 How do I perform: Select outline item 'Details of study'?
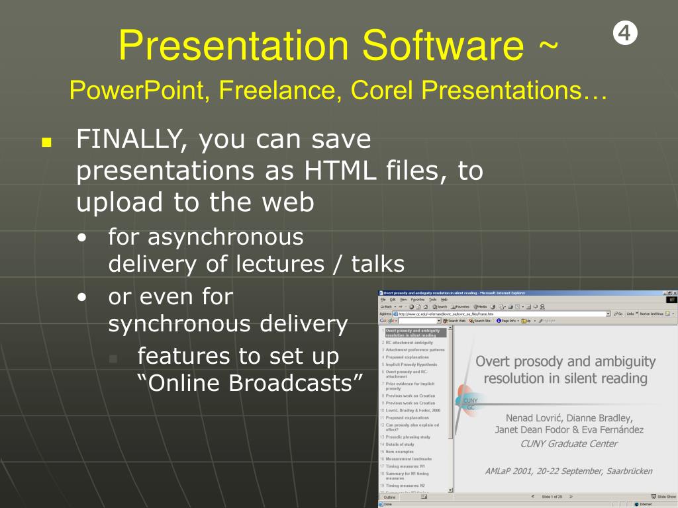tap(400, 444)
